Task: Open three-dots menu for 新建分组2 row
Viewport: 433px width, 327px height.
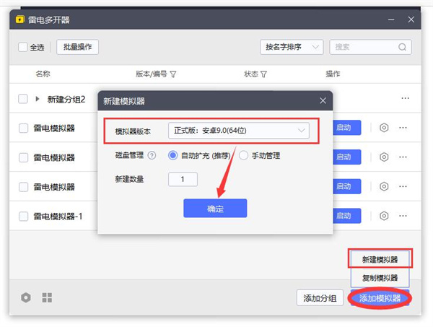Action: click(x=403, y=99)
